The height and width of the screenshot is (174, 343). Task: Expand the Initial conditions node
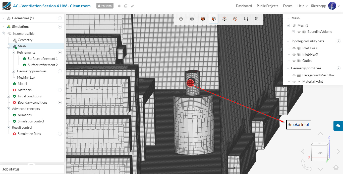coord(8,96)
